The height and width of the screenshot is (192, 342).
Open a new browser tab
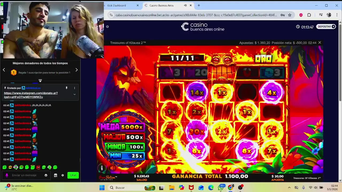pos(199,5)
